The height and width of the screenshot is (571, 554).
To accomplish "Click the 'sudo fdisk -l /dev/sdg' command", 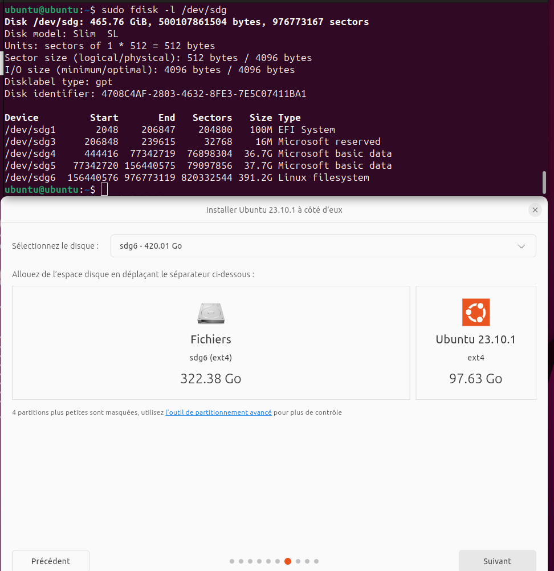I will click(164, 10).
